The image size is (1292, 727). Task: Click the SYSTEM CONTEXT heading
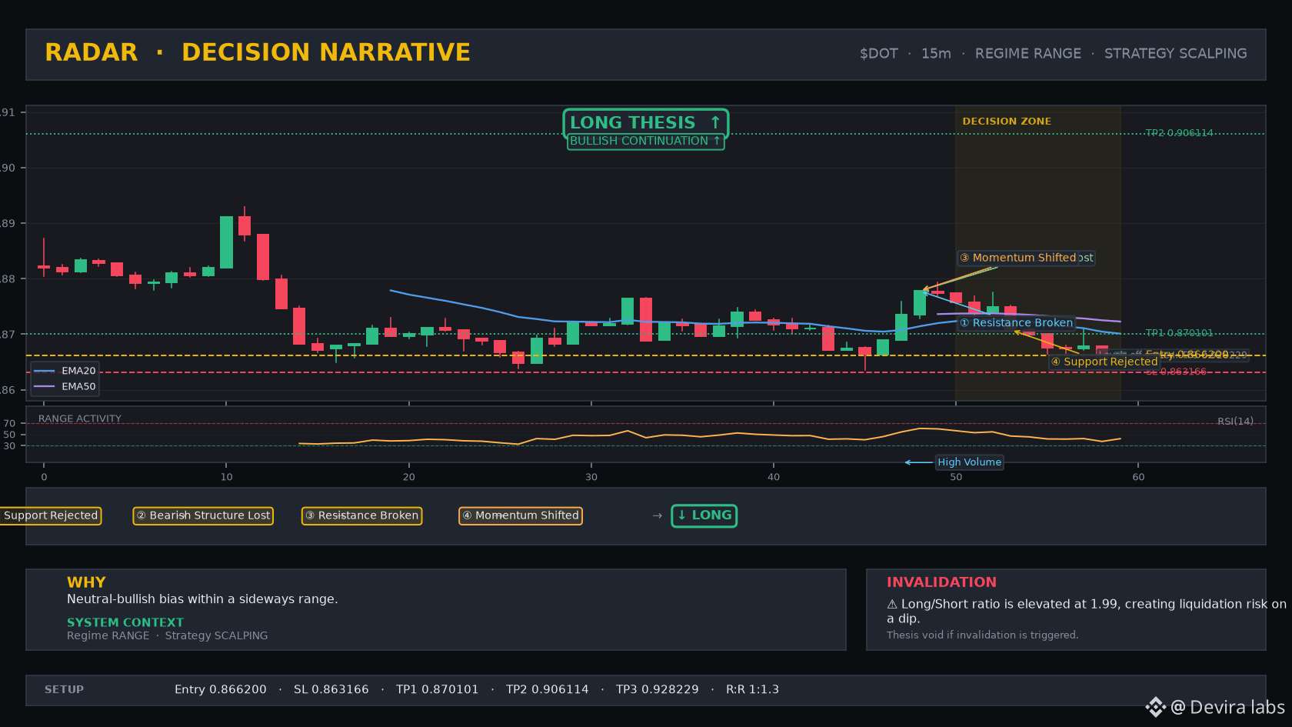tap(125, 622)
